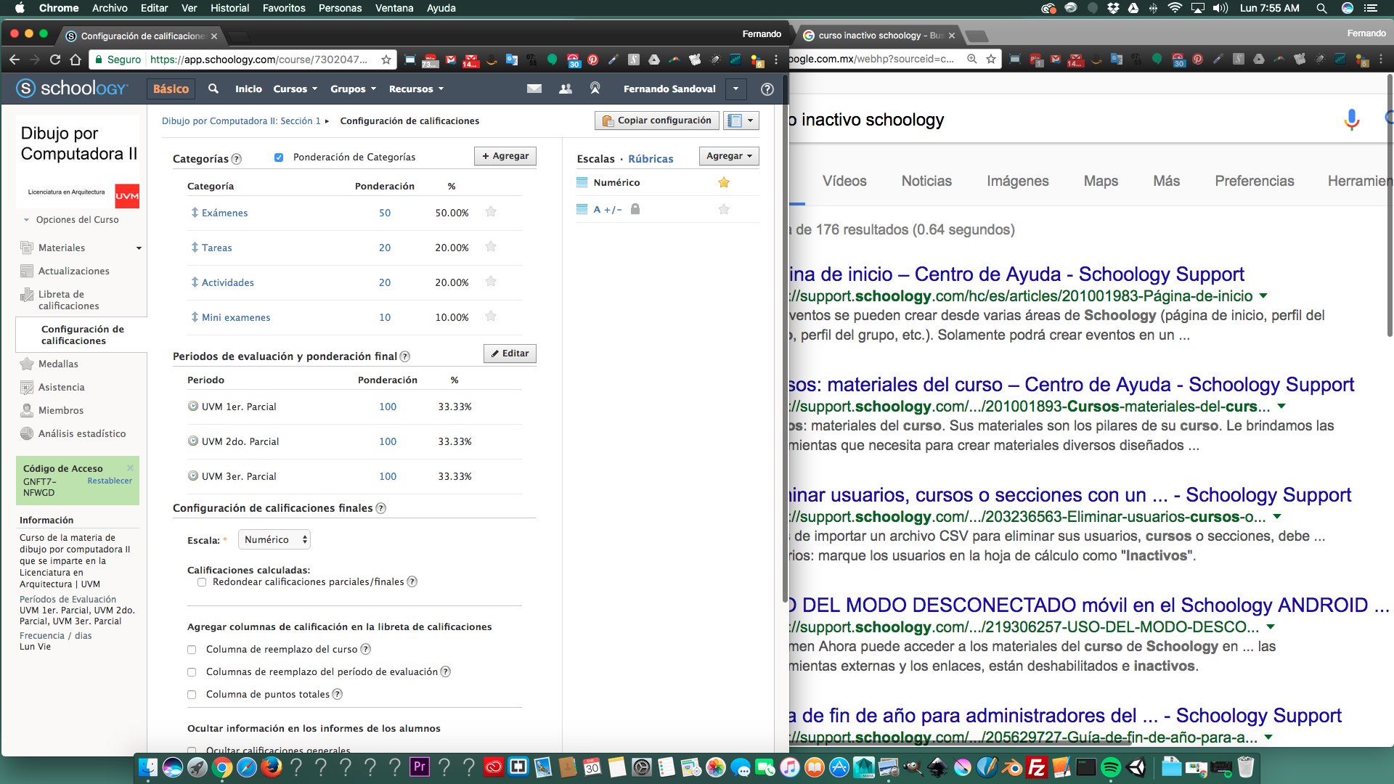Click Restablecer access code link

point(110,481)
